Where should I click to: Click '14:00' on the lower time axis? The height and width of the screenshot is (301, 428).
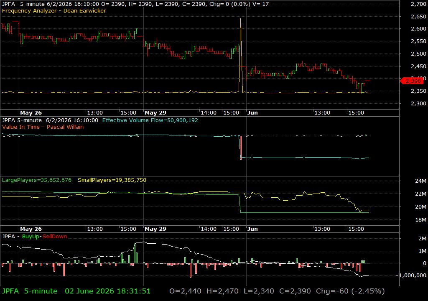209,229
